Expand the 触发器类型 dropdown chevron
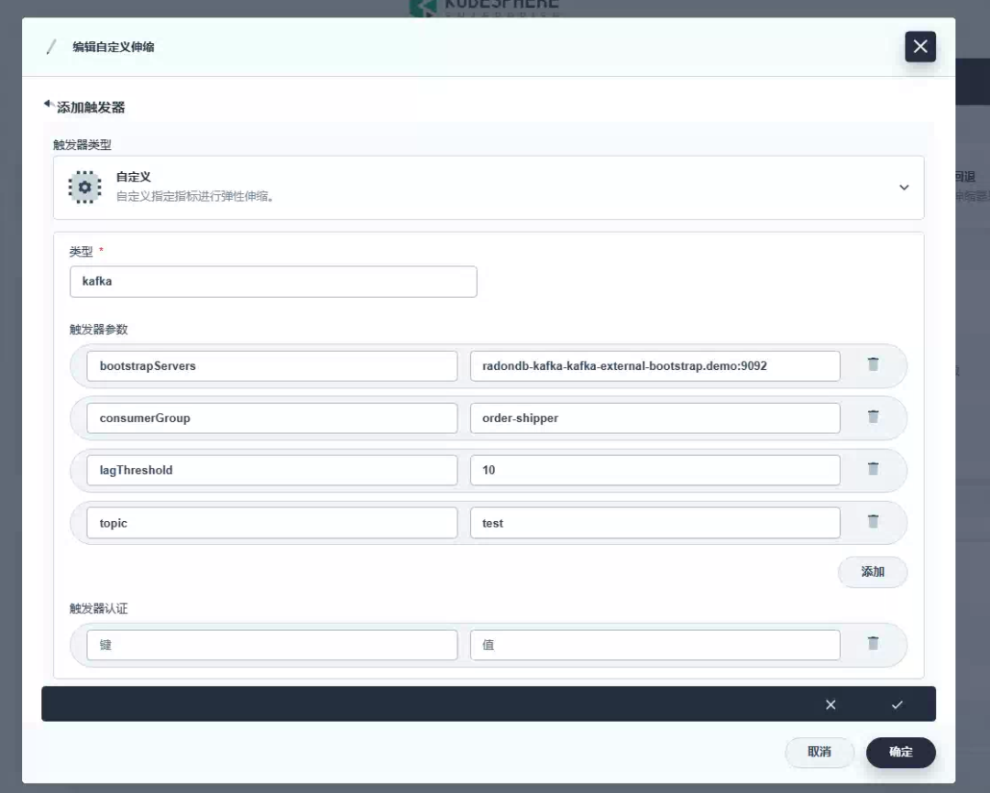Viewport: 990px width, 793px height. [904, 188]
